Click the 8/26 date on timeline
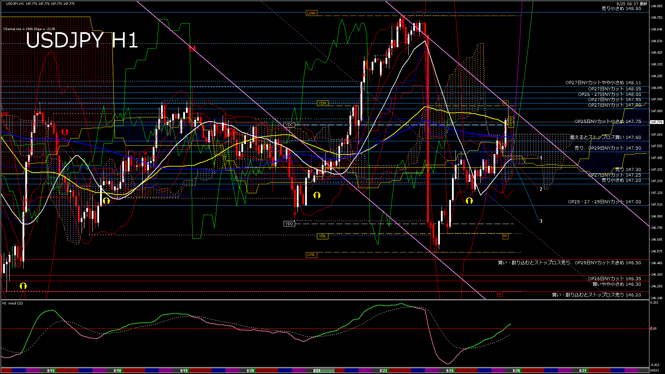Viewport: 665px width, 374px height. [516, 371]
